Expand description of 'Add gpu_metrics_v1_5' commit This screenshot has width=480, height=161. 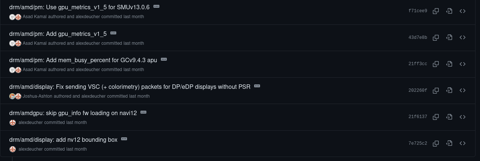click(113, 33)
